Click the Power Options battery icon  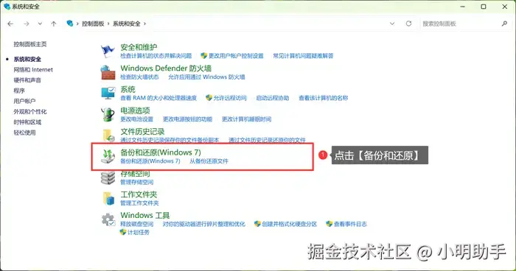[x=108, y=114]
